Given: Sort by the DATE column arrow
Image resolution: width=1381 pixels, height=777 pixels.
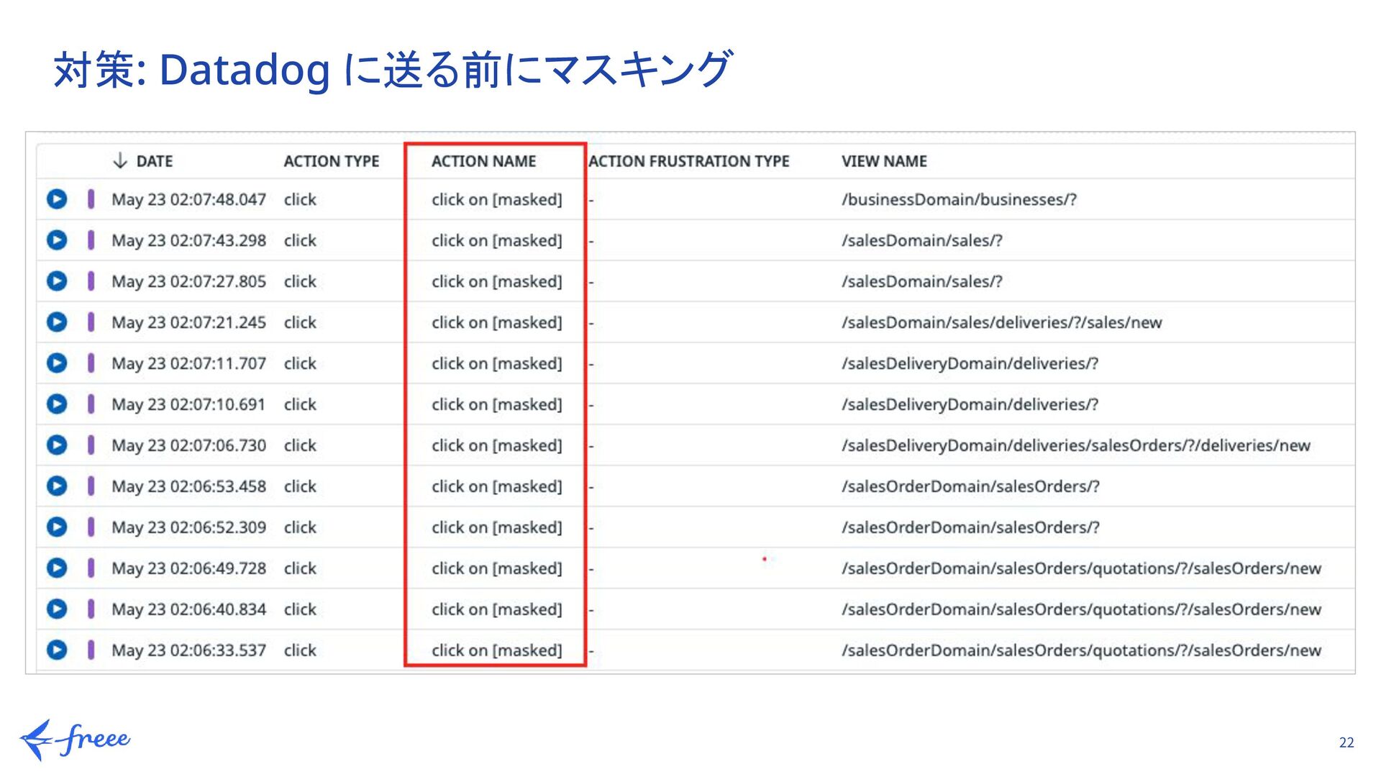Looking at the screenshot, I should (120, 160).
